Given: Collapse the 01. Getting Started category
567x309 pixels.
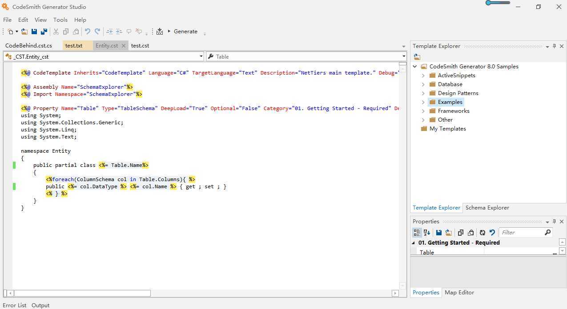Looking at the screenshot, I should click(413, 243).
